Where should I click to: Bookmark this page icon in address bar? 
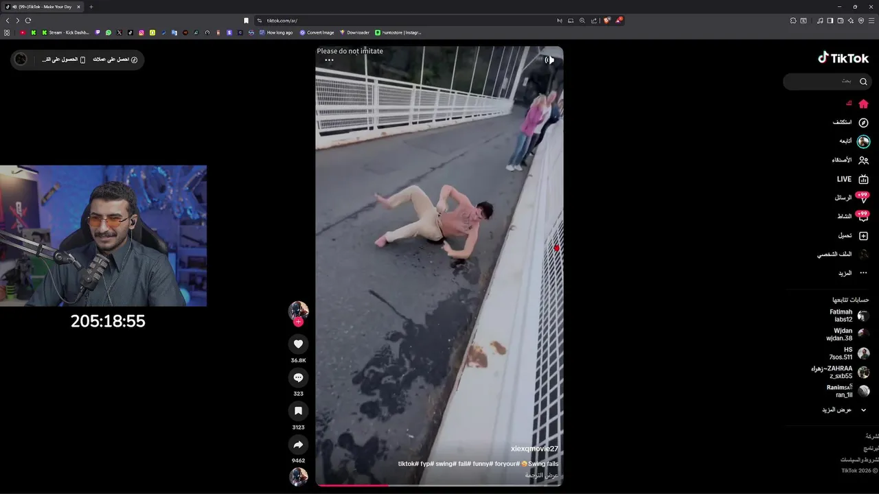pyautogui.click(x=246, y=21)
